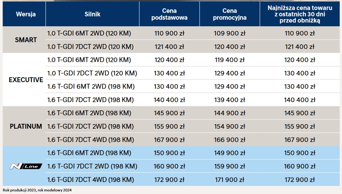This screenshot has width=342, height=194.
Task: Click the 139 400 zł promotional price
Action: click(229, 100)
